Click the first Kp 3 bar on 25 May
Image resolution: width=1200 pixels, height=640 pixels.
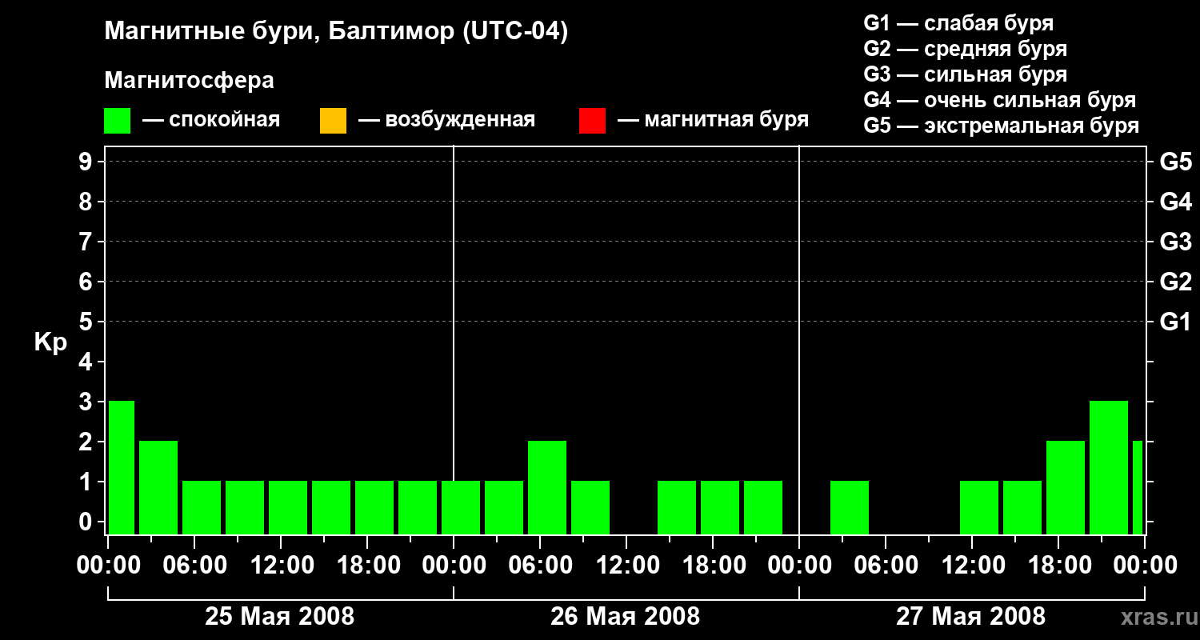pos(122,467)
